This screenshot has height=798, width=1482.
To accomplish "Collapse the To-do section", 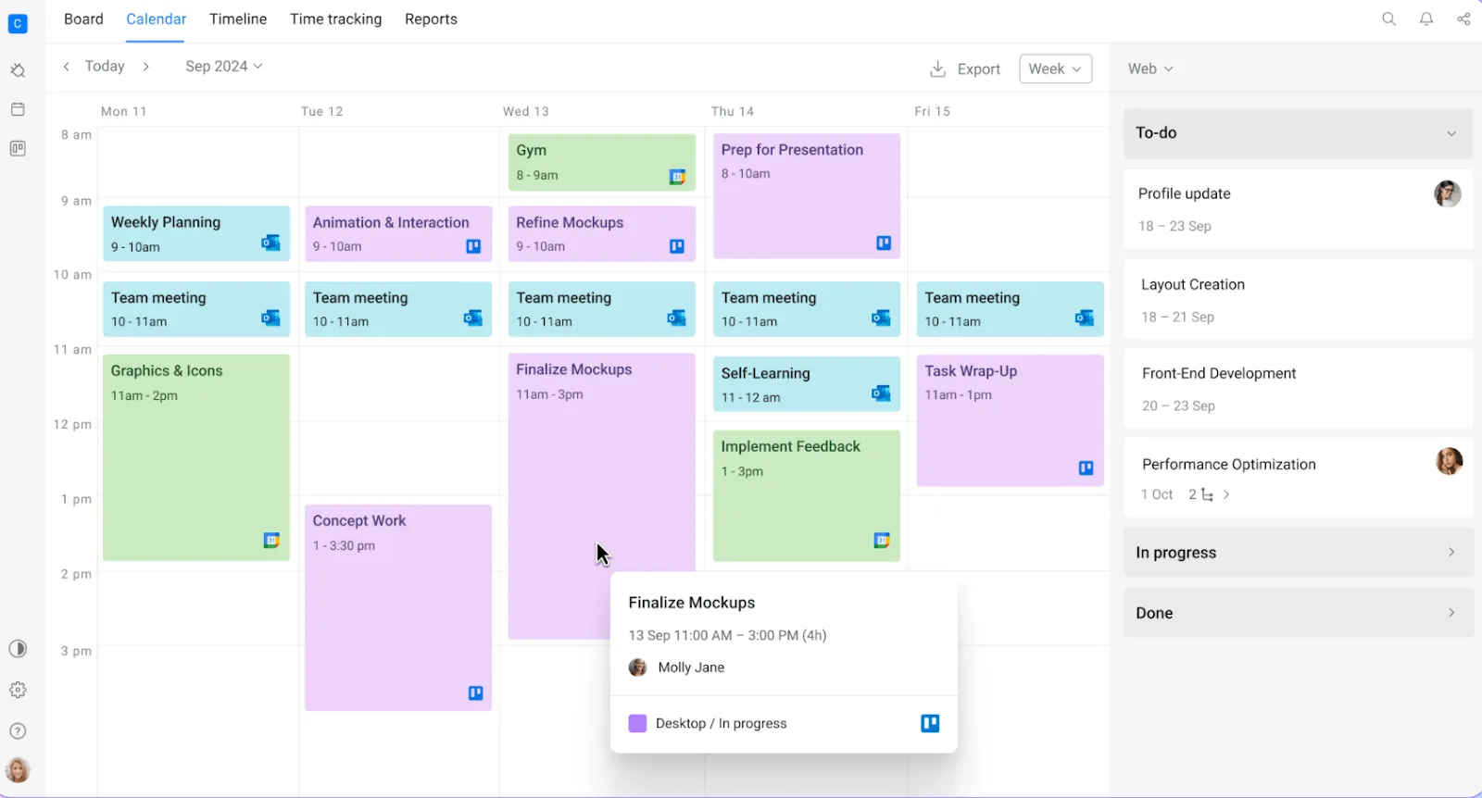I will pyautogui.click(x=1298, y=133).
